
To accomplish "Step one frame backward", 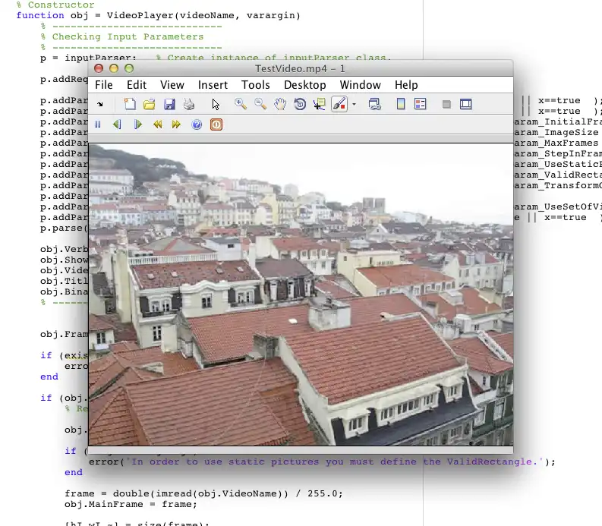I will 117,124.
